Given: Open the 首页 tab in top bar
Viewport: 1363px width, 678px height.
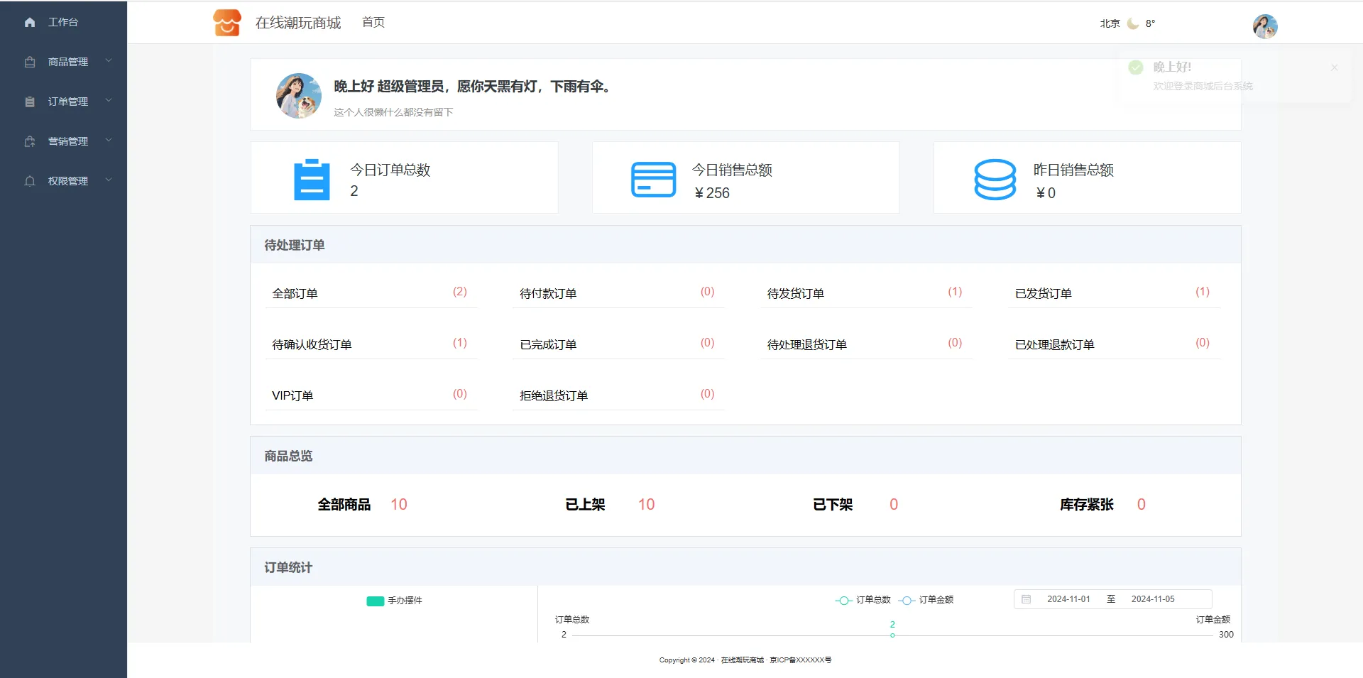Looking at the screenshot, I should (x=373, y=23).
